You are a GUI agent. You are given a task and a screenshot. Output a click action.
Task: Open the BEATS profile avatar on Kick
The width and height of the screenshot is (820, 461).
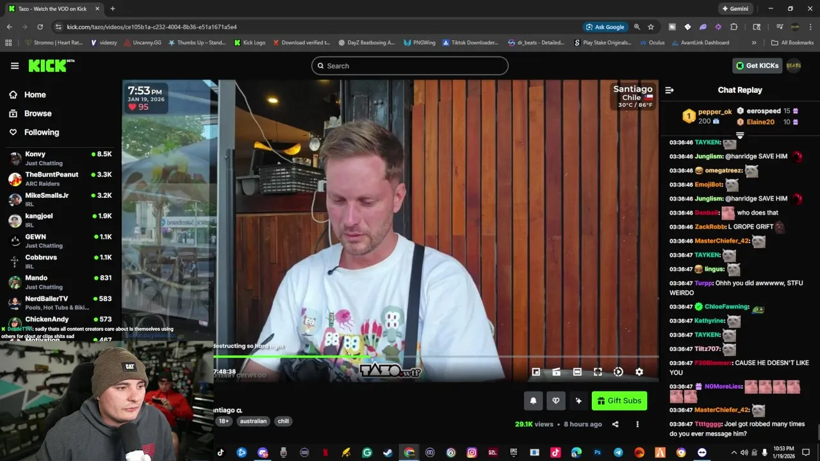(794, 65)
